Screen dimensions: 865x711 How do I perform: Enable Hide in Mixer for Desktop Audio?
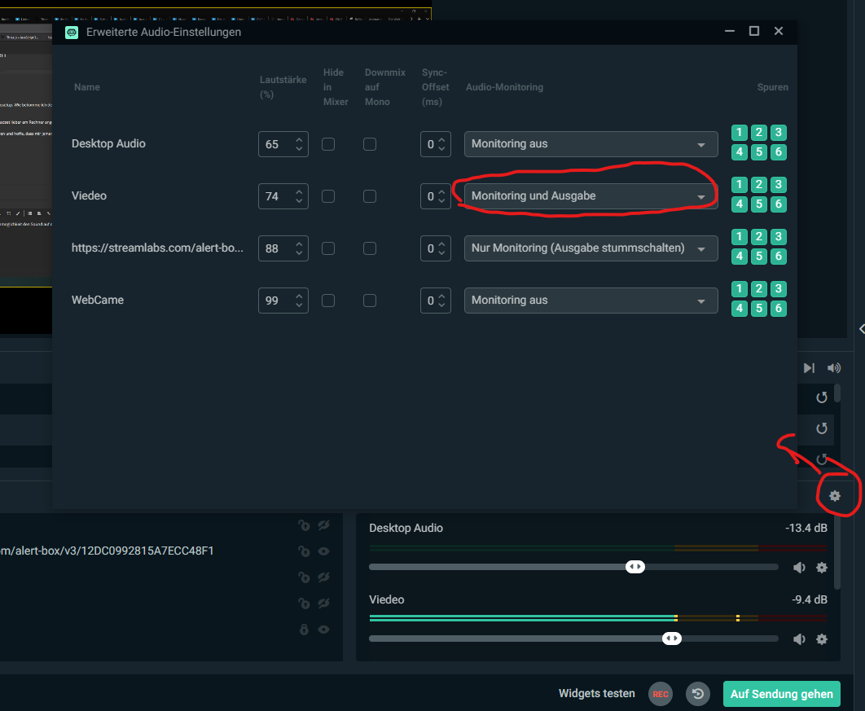click(x=328, y=144)
